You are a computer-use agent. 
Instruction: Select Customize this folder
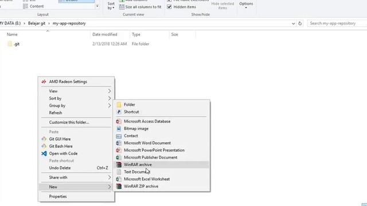pyautogui.click(x=69, y=122)
